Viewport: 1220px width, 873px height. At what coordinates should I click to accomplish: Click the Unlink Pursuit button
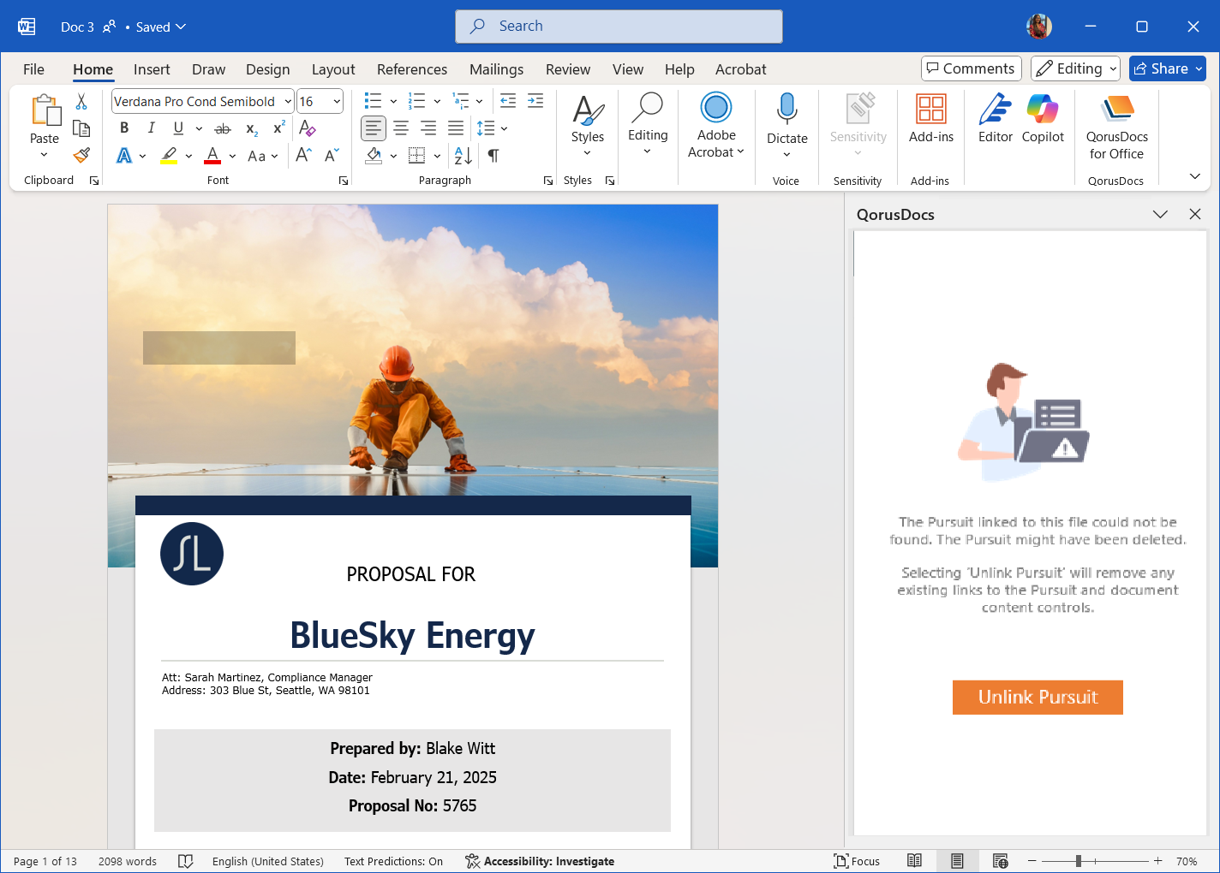pyautogui.click(x=1037, y=698)
